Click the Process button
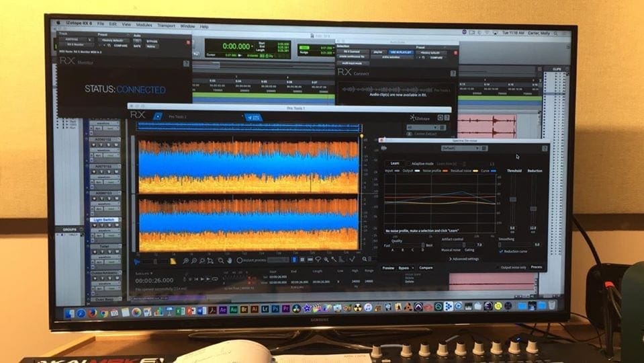This screenshot has width=644, height=363. [537, 268]
